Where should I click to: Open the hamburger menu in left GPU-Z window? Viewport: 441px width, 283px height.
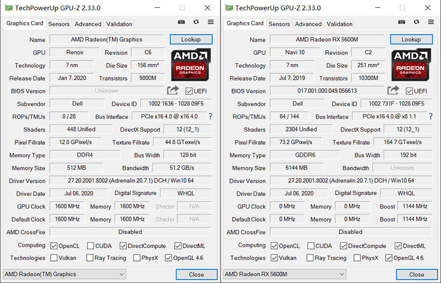coord(211,21)
